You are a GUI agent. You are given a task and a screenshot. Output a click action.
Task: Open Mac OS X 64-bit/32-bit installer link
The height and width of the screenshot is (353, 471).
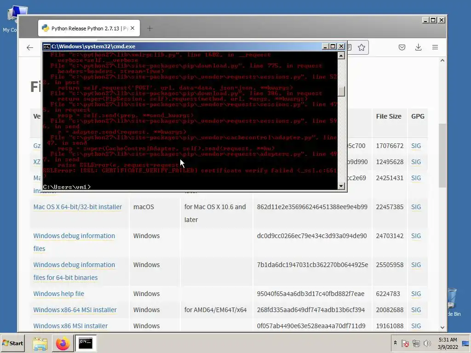point(77,207)
